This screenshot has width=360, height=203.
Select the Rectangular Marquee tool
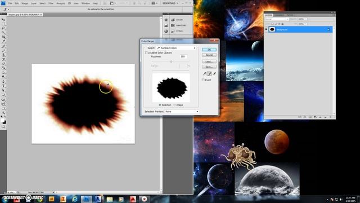pos(3,24)
